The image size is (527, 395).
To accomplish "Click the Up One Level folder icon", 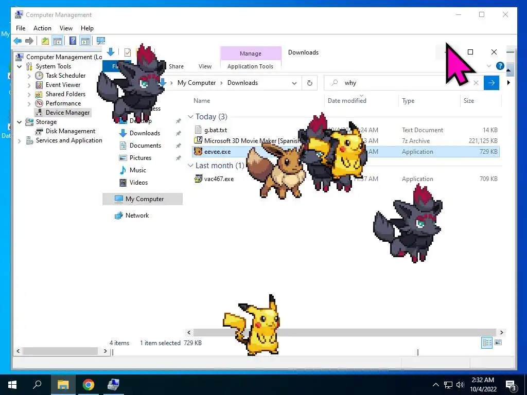I will [x=45, y=41].
